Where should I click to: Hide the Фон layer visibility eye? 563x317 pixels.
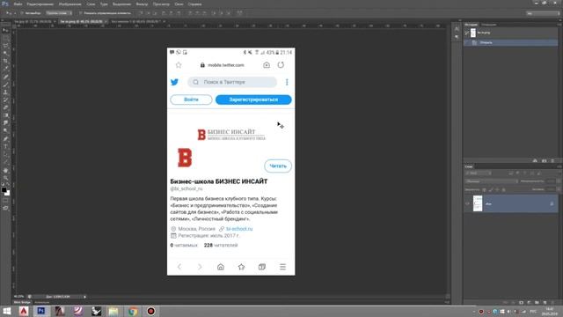tap(467, 203)
